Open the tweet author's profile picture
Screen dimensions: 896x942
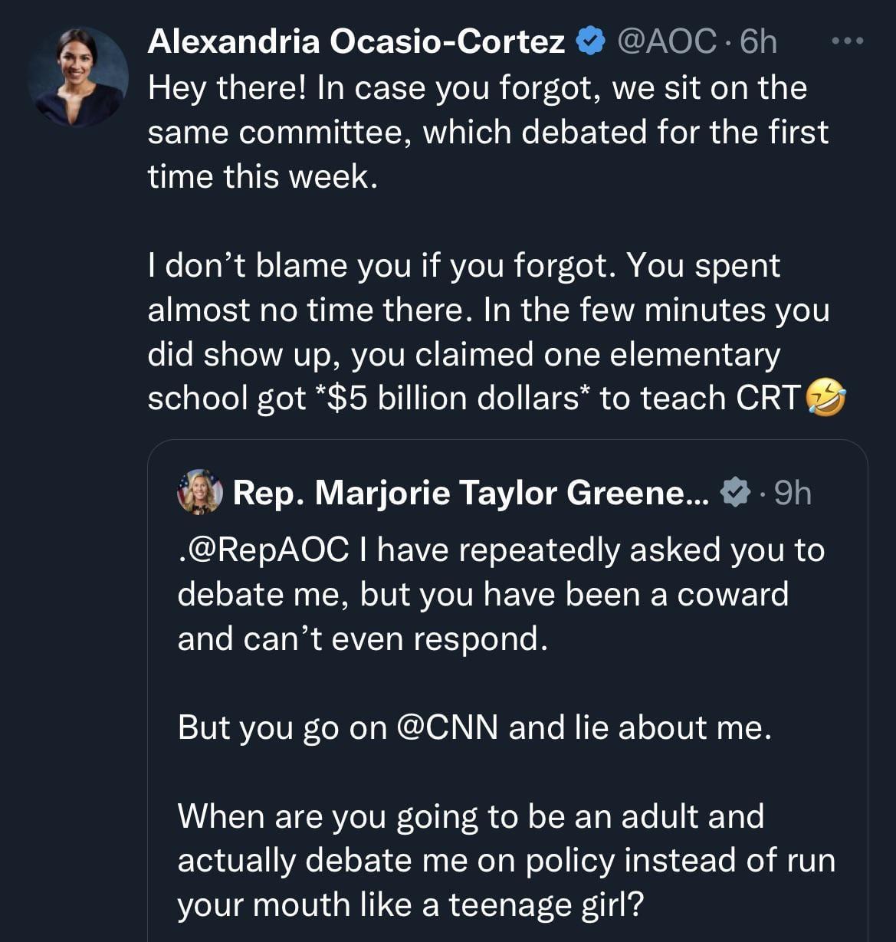pos(77,77)
